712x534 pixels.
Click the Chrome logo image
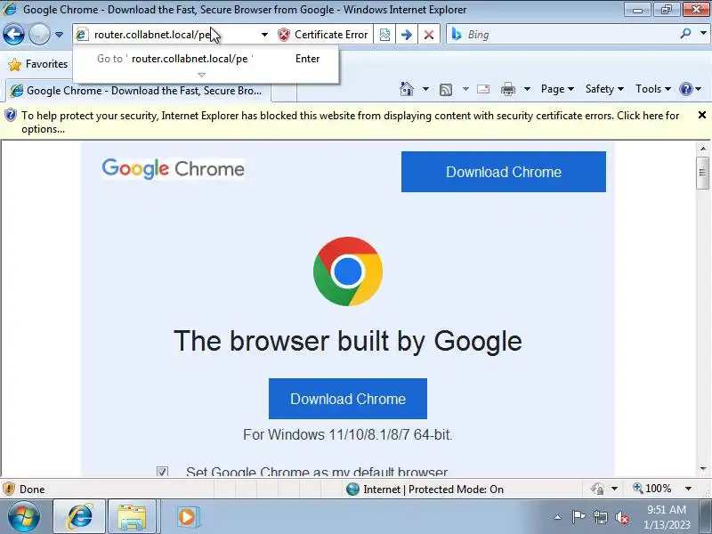[x=348, y=271]
